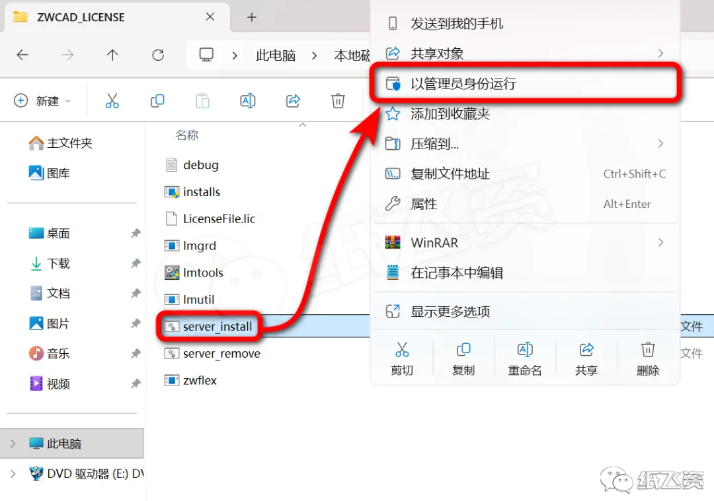Open 音乐 in the sidebar
This screenshot has height=501, width=714.
click(49, 353)
